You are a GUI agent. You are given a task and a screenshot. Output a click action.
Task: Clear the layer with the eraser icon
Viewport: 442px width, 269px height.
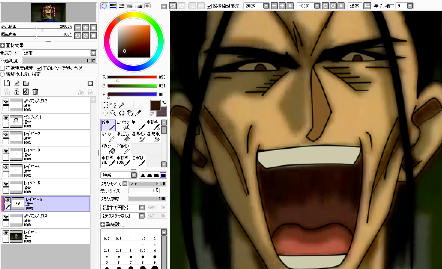tap(26, 92)
